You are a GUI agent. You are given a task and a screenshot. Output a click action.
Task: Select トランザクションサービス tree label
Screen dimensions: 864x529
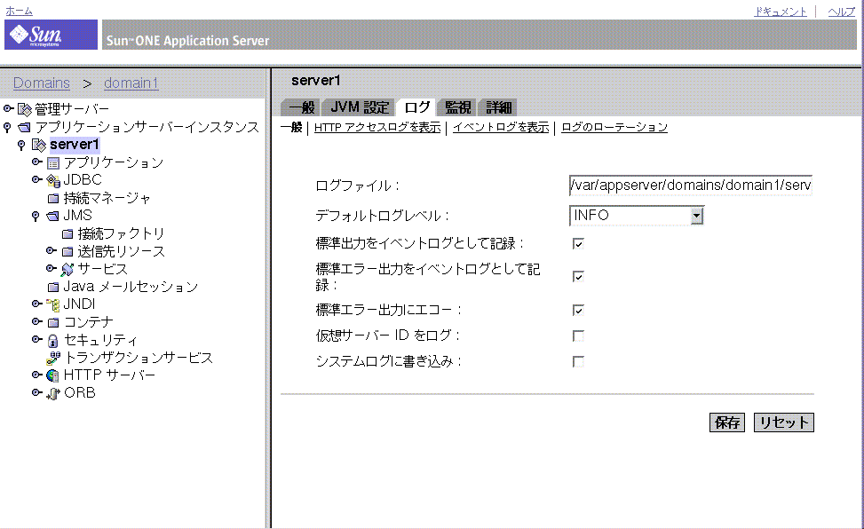[x=139, y=359]
